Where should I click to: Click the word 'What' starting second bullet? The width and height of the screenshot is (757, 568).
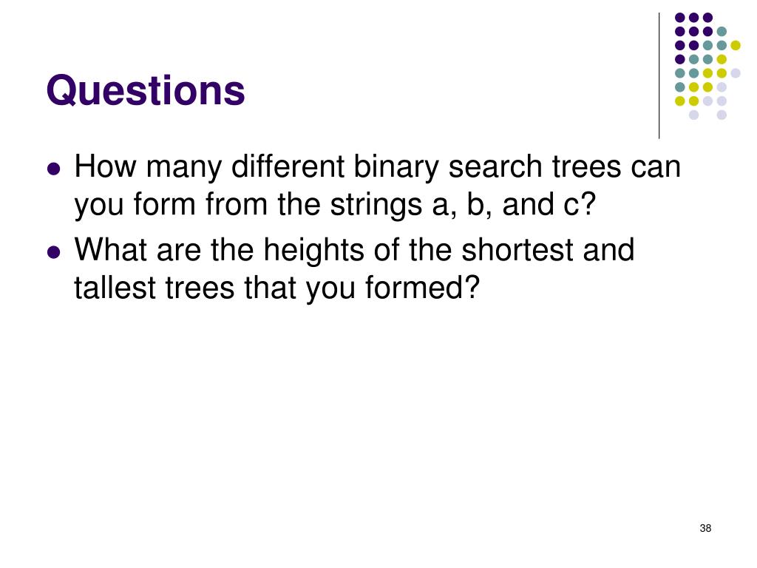click(x=112, y=250)
